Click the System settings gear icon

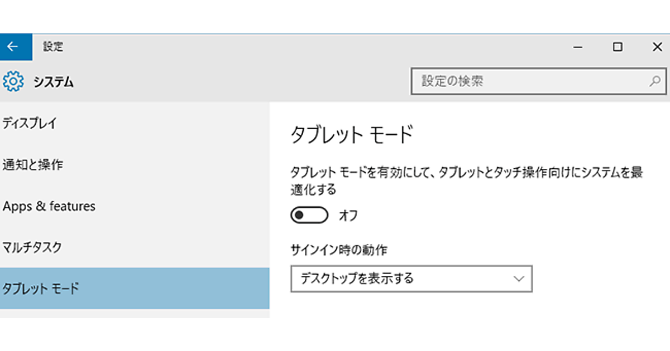coord(13,82)
